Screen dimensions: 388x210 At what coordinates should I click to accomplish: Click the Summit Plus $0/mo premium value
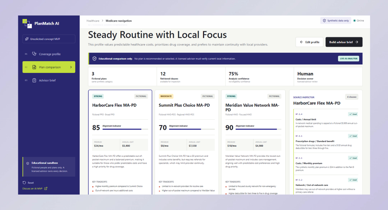165,146
